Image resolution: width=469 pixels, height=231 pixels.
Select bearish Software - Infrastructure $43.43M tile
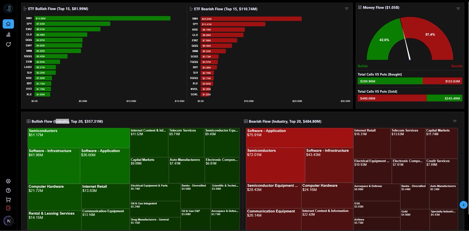coord(329,165)
